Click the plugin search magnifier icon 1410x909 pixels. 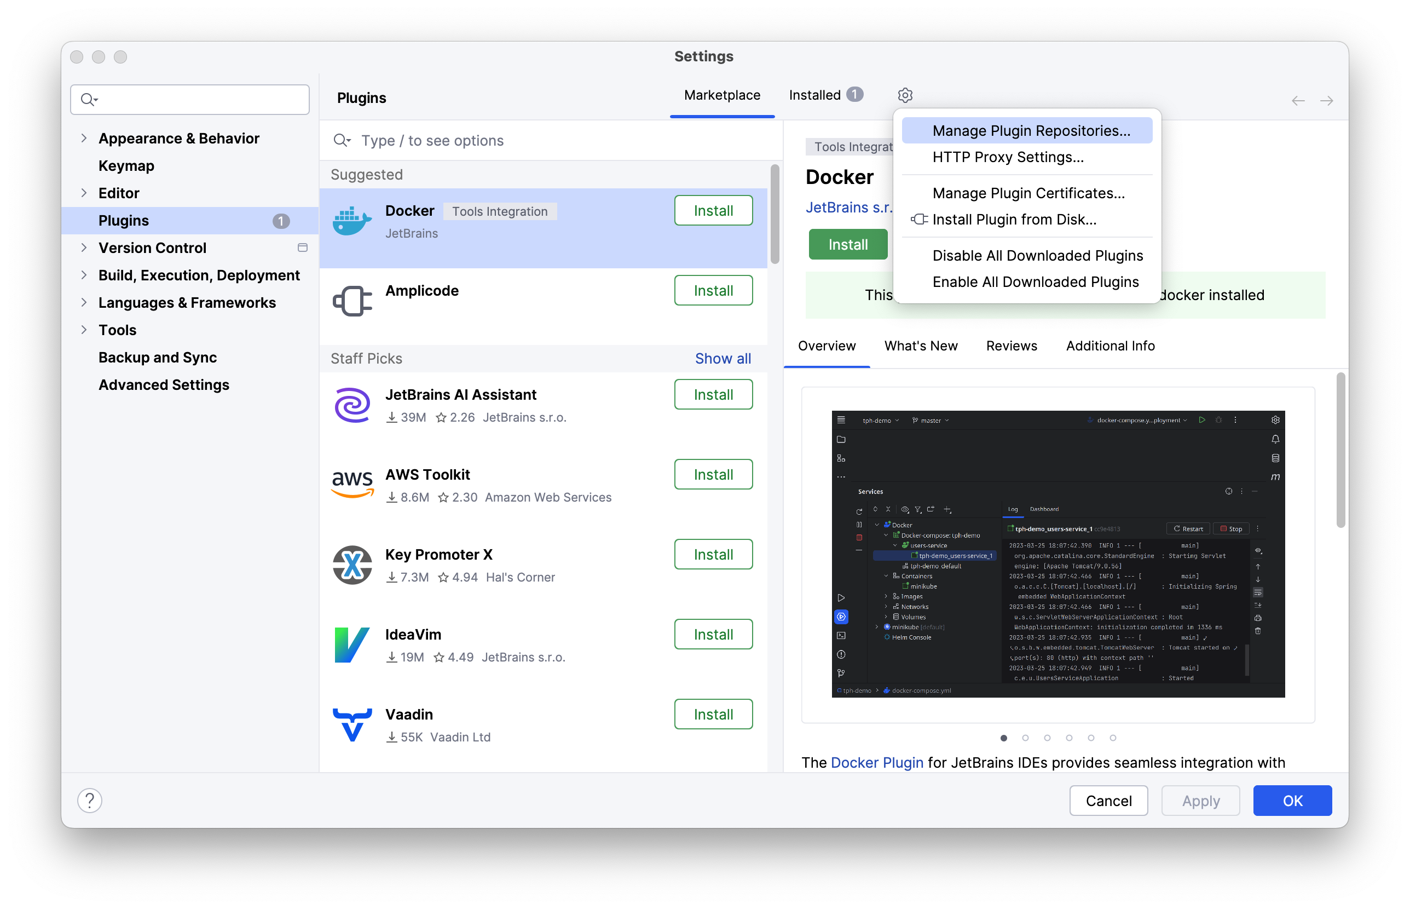(342, 141)
